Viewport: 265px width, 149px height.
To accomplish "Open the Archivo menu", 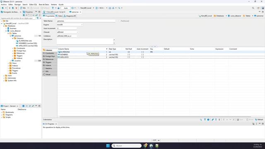I will 4,5.
